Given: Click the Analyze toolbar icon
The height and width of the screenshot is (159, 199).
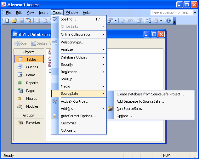Looking at the screenshot, I should pyautogui.click(x=111, y=20).
